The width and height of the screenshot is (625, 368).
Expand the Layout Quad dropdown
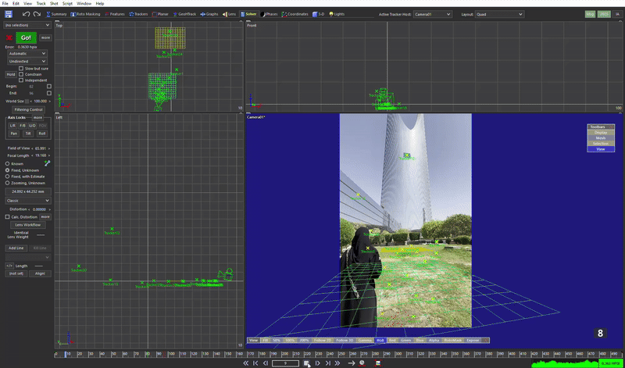point(499,14)
